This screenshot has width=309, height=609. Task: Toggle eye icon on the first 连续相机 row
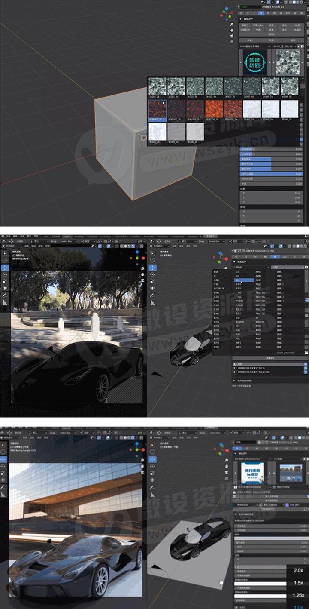(306, 368)
